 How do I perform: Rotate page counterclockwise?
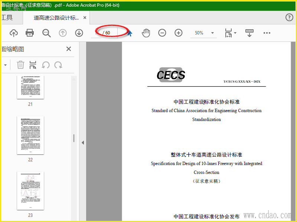tap(46, 65)
